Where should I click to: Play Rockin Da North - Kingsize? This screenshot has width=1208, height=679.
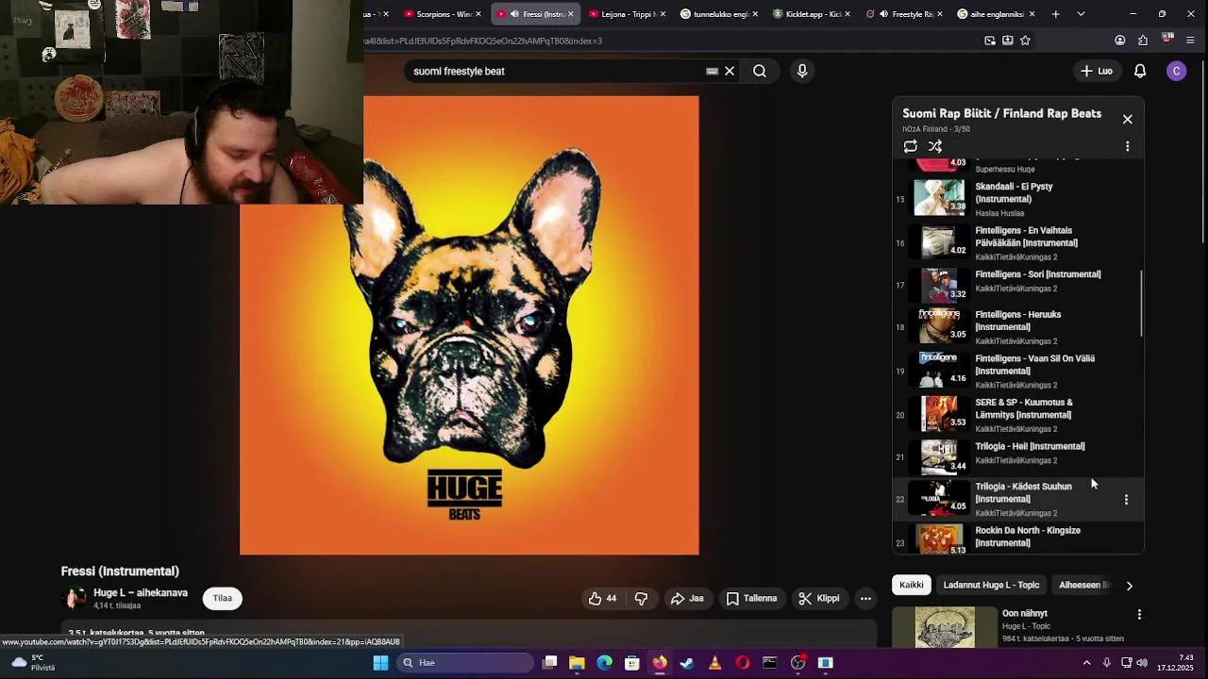(1019, 539)
